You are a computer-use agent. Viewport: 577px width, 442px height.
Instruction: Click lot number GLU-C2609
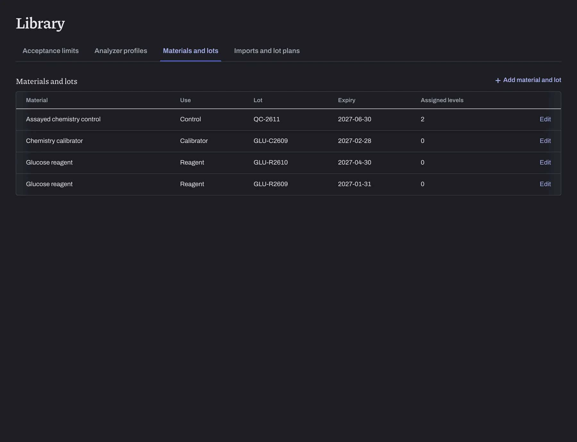pyautogui.click(x=271, y=141)
